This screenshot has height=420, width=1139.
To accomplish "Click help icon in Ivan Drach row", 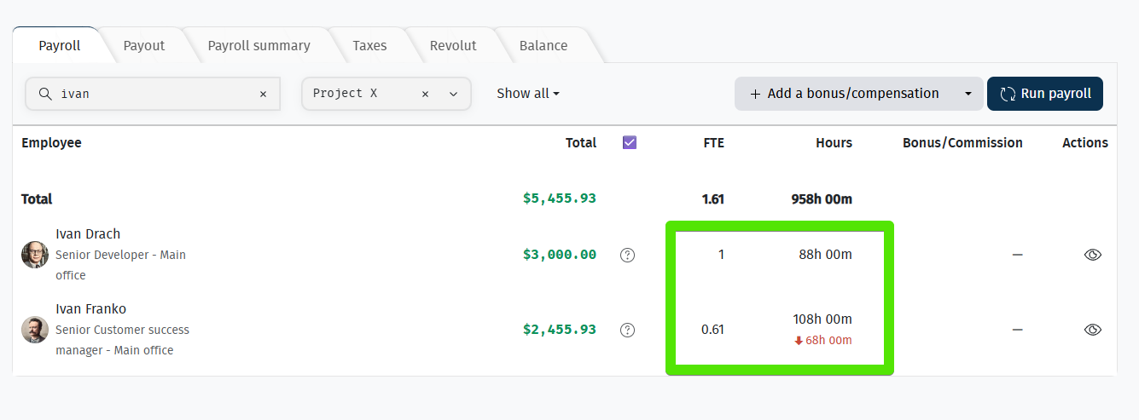I will 628,255.
